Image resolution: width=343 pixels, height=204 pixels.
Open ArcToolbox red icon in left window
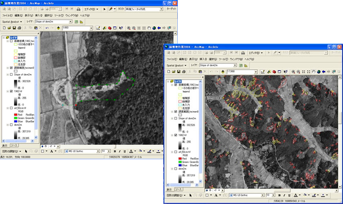109,28
